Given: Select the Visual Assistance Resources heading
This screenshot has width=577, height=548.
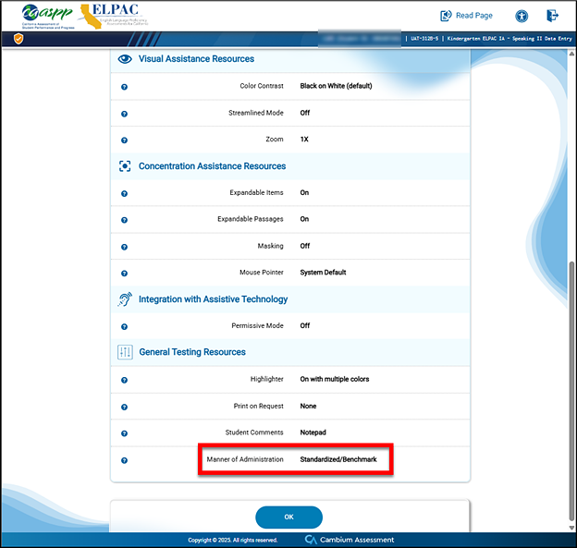Looking at the screenshot, I should (x=196, y=59).
